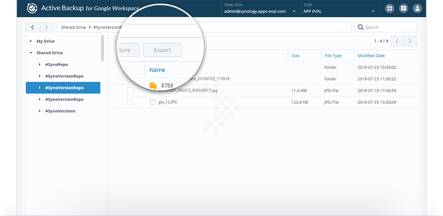
Task: Tick the checkbox for gla_12.JPG
Action: click(x=130, y=102)
